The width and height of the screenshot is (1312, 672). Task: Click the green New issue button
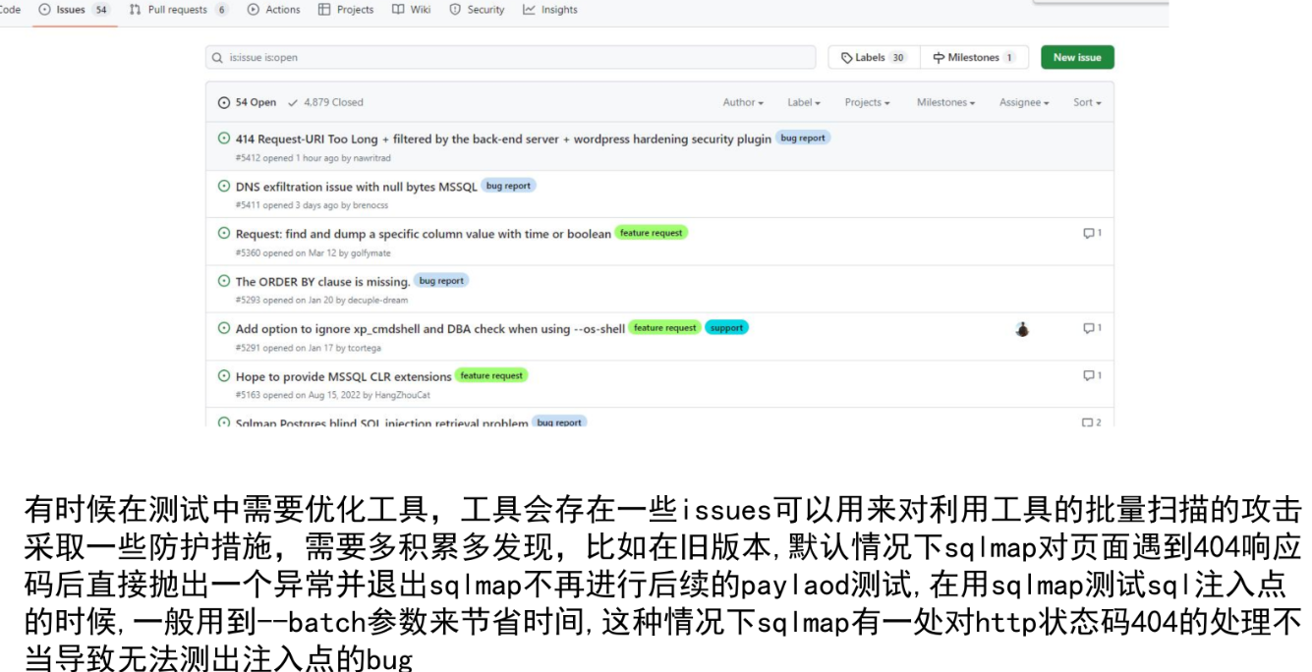(1077, 57)
